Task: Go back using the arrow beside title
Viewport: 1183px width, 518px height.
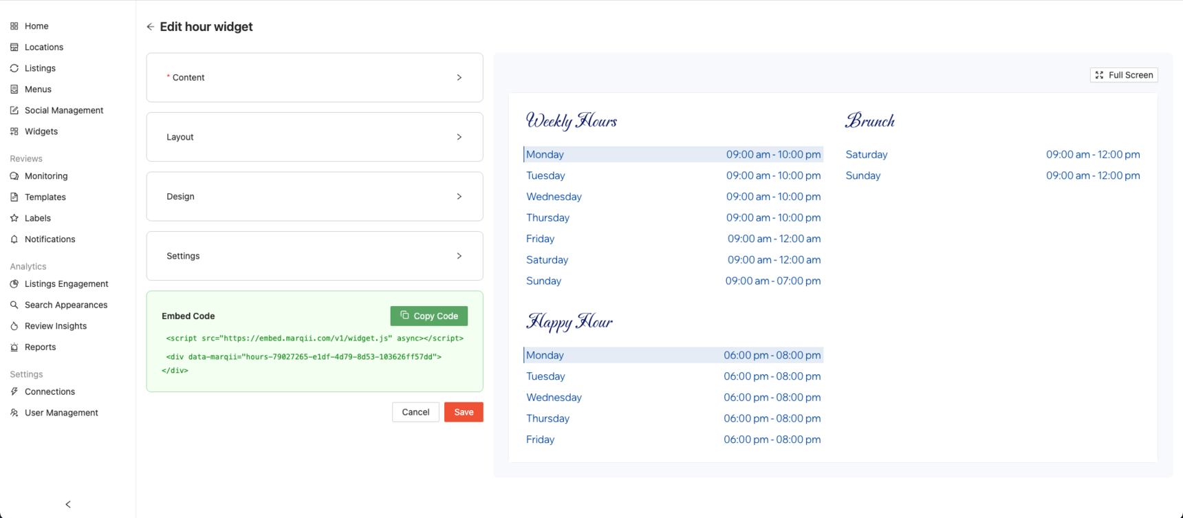Action: 151,27
